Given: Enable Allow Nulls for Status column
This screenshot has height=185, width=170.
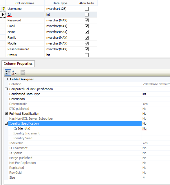Looking at the screenshot, I should pyautogui.click(x=87, y=55).
